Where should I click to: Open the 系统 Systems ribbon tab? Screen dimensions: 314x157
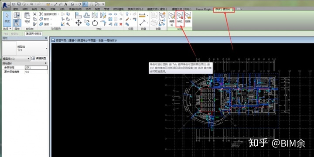34,9
